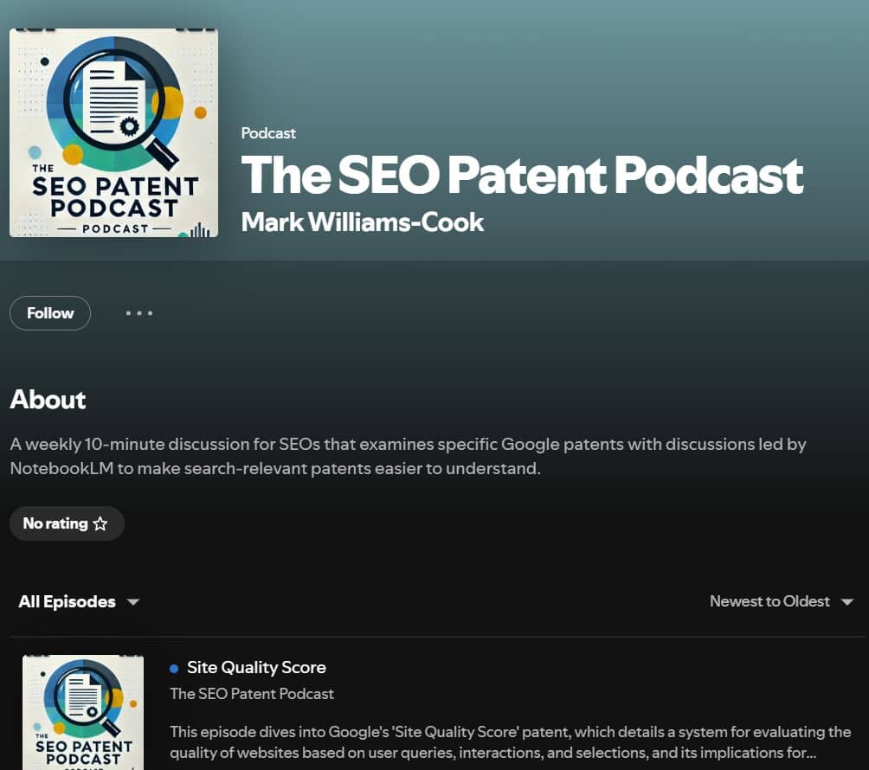Open the Newest to Oldest sort dropdown
Viewport: 869px width, 770px height.
pyautogui.click(x=782, y=601)
